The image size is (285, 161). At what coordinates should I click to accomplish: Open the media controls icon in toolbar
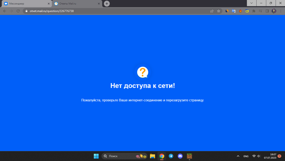coord(260,11)
